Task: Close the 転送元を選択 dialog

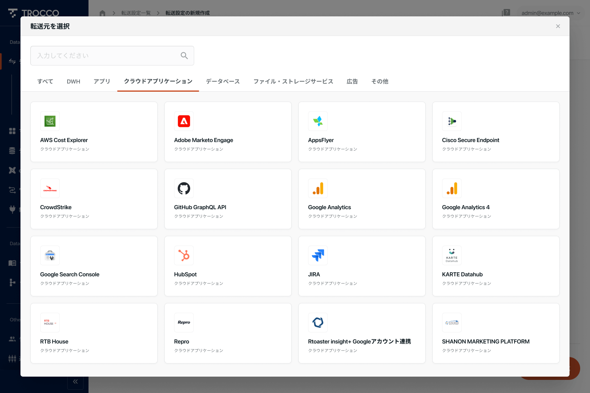Action: click(x=558, y=26)
